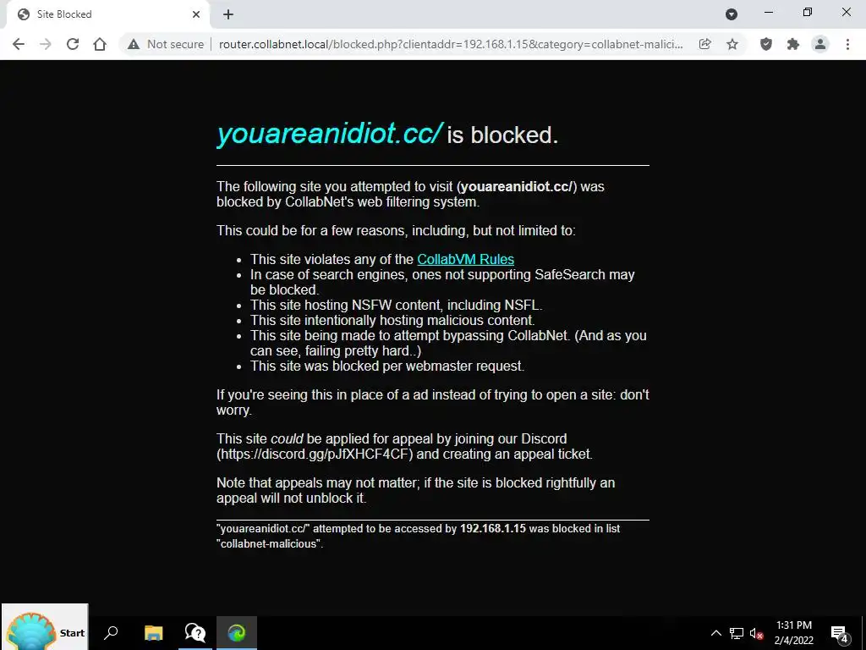Close the Site Blocked tab
This screenshot has width=866, height=650.
pyautogui.click(x=196, y=14)
